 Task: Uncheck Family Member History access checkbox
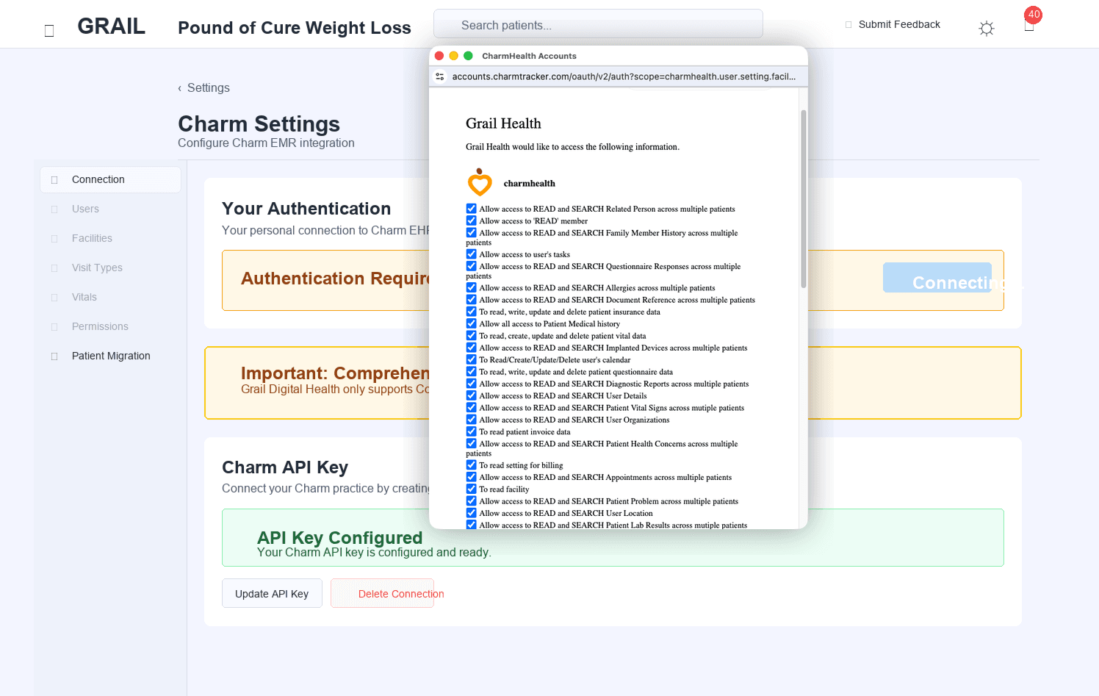[472, 232]
